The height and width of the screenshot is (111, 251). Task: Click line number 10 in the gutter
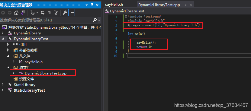click(x=115, y=56)
